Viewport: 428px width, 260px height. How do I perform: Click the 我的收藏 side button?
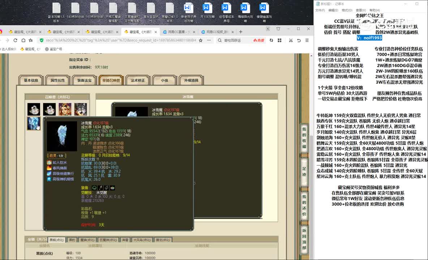click(304, 138)
